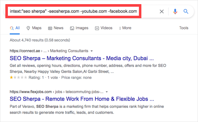The image size is (198, 122).
Task: Clear the search query with the X icon
Action: point(161,11)
